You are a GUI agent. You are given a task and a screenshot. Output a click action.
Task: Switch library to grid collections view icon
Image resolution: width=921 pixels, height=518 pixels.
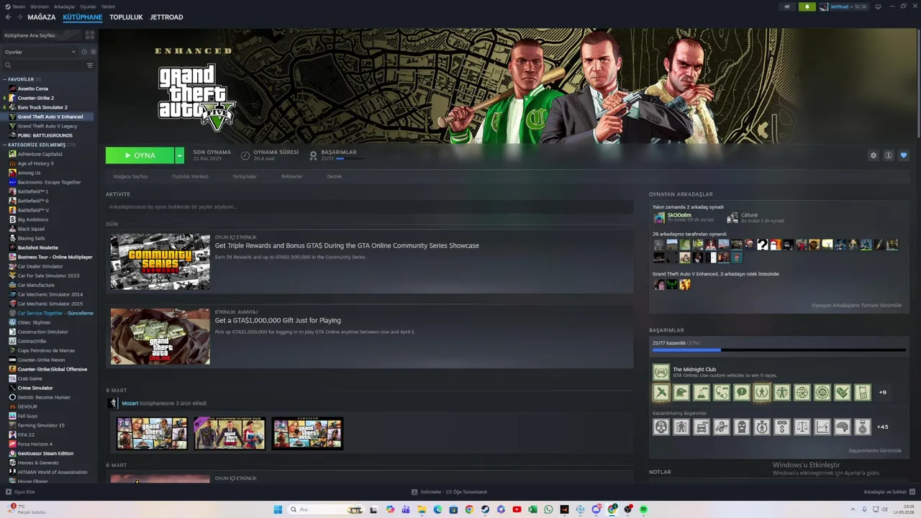point(90,35)
